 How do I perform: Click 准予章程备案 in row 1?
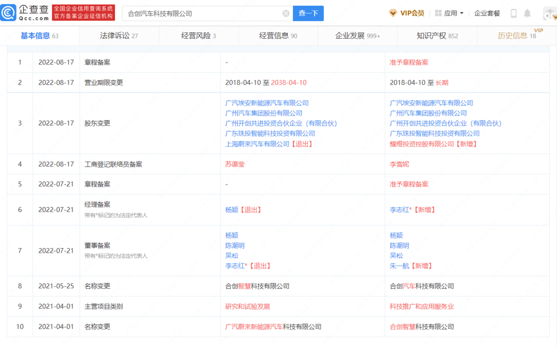click(409, 62)
